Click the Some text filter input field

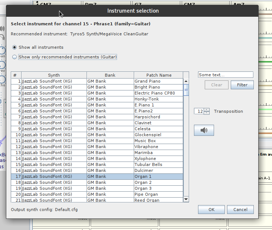[226, 75]
